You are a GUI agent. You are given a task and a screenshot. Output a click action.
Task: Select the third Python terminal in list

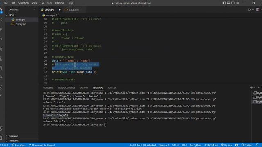pos(257,102)
